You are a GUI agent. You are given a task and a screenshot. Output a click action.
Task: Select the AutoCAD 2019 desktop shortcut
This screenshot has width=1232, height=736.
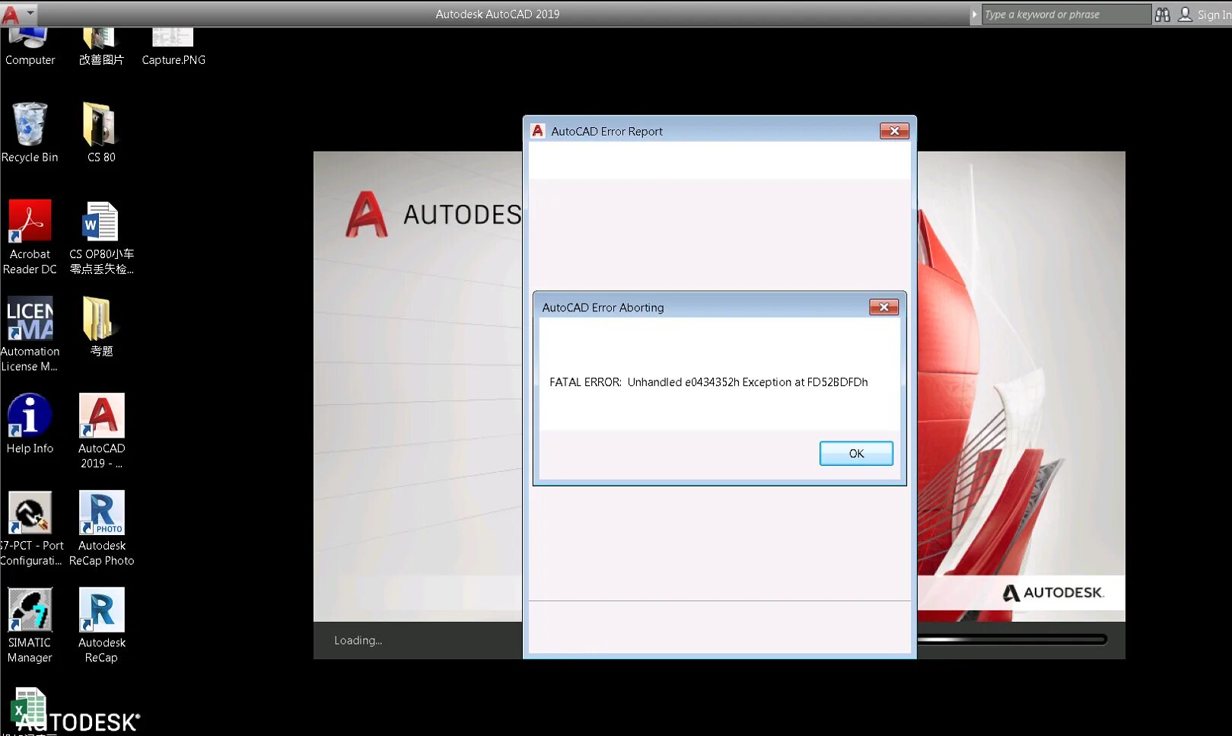click(x=101, y=432)
